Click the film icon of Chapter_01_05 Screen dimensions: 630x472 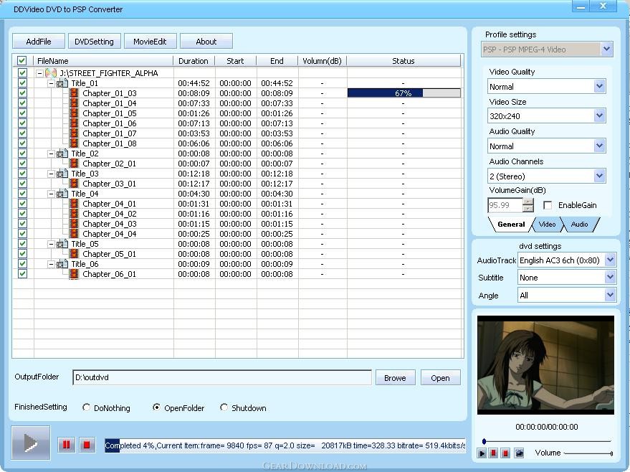coord(74,113)
